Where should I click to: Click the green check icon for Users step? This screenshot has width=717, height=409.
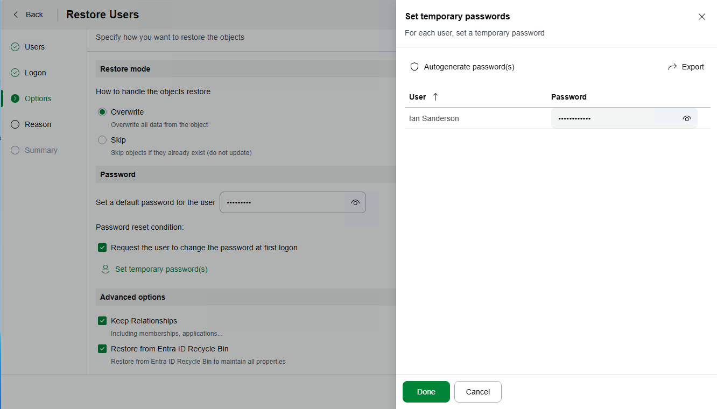click(x=15, y=47)
